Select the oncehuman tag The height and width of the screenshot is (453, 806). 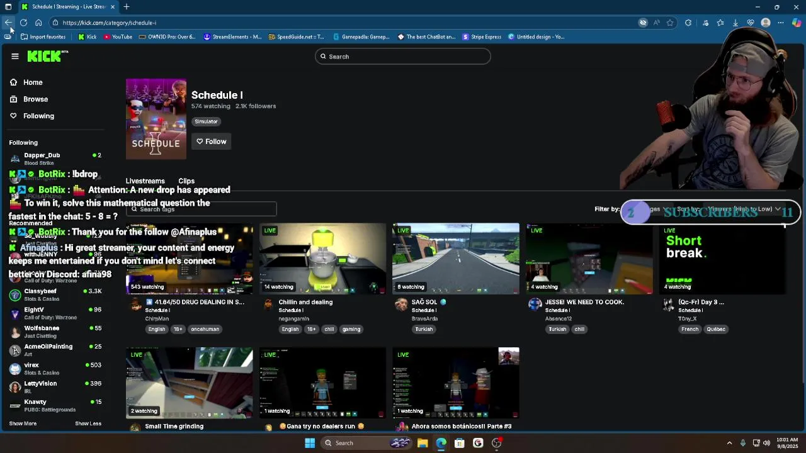click(x=205, y=329)
